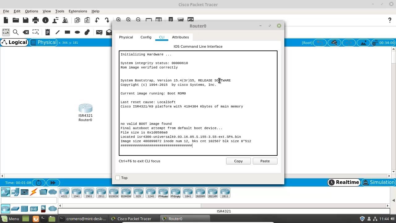Select the Connections lightning bolt icon

click(34, 192)
